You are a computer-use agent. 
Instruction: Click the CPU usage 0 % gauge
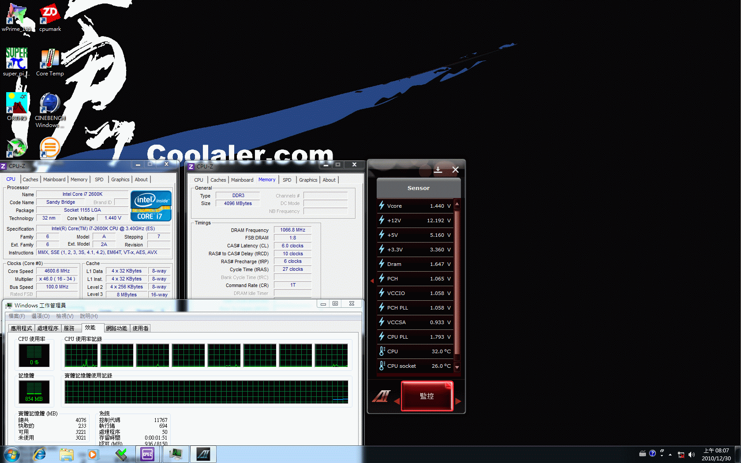(x=34, y=355)
